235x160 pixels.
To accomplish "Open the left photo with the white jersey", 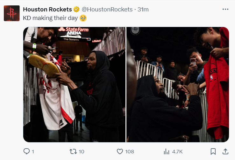I will [x=74, y=84].
